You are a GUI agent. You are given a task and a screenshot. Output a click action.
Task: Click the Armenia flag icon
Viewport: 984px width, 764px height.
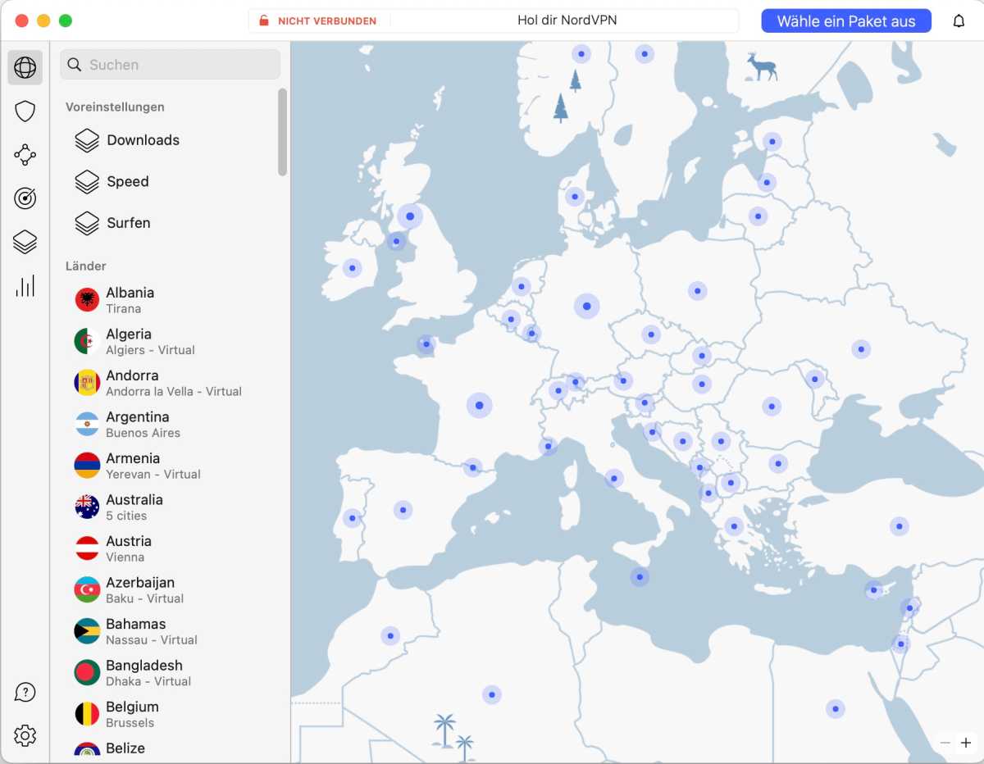click(x=87, y=466)
